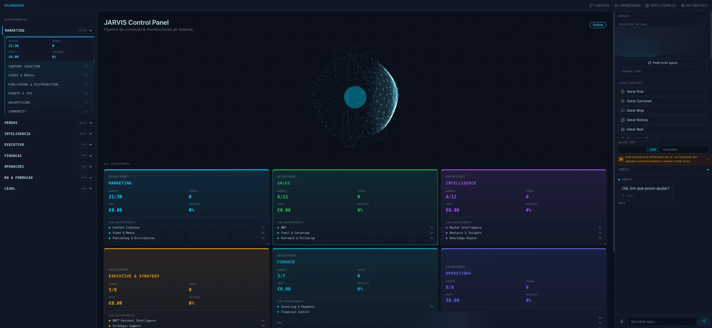Collapse the Briefing Matinal widget

(x=704, y=25)
